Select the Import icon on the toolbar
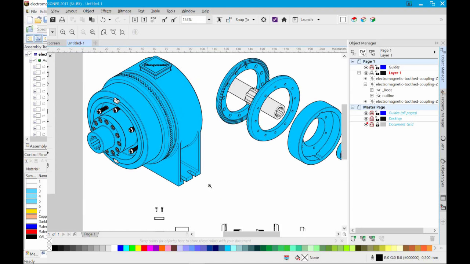Viewport: 470px width, 264px height. pos(135,20)
